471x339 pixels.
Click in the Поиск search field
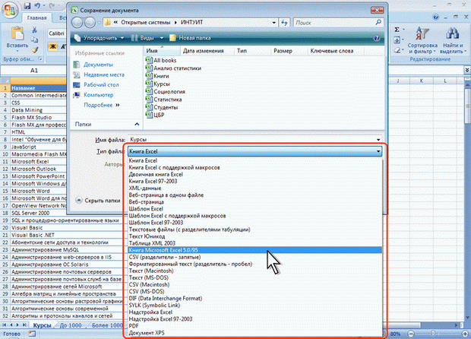[x=333, y=23]
